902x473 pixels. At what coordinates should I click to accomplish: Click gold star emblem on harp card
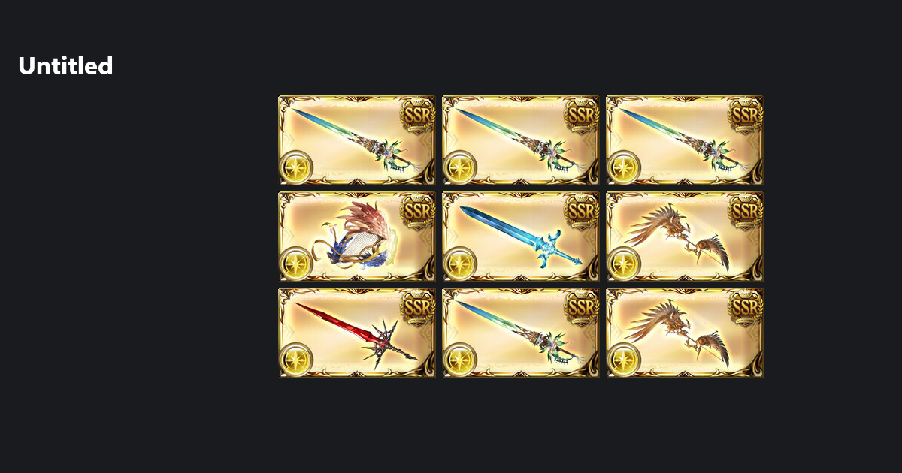click(296, 264)
